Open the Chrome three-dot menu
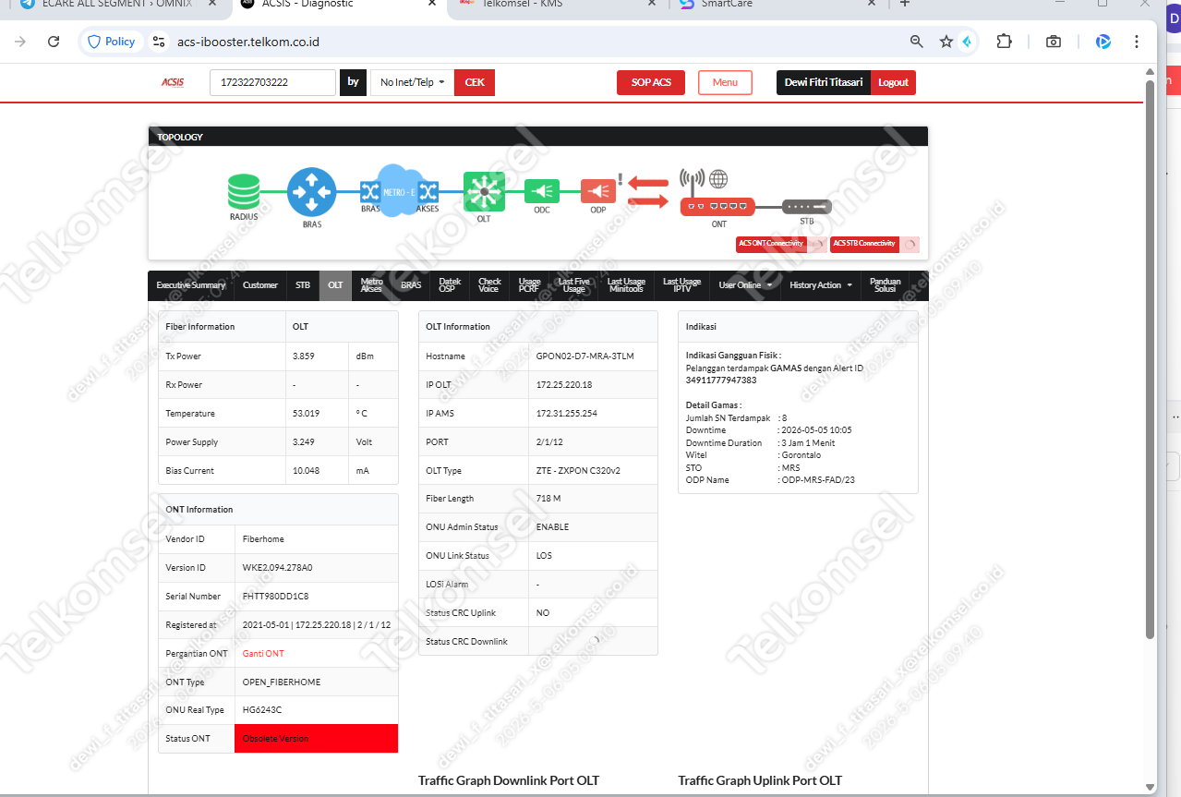 click(1137, 42)
